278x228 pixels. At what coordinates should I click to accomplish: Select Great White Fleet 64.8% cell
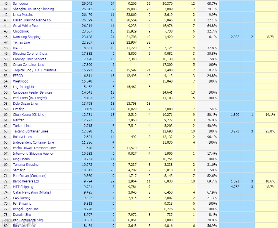pyautogui.click(x=212, y=26)
